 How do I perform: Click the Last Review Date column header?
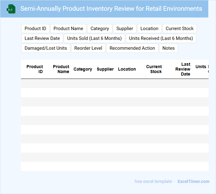[183, 69]
